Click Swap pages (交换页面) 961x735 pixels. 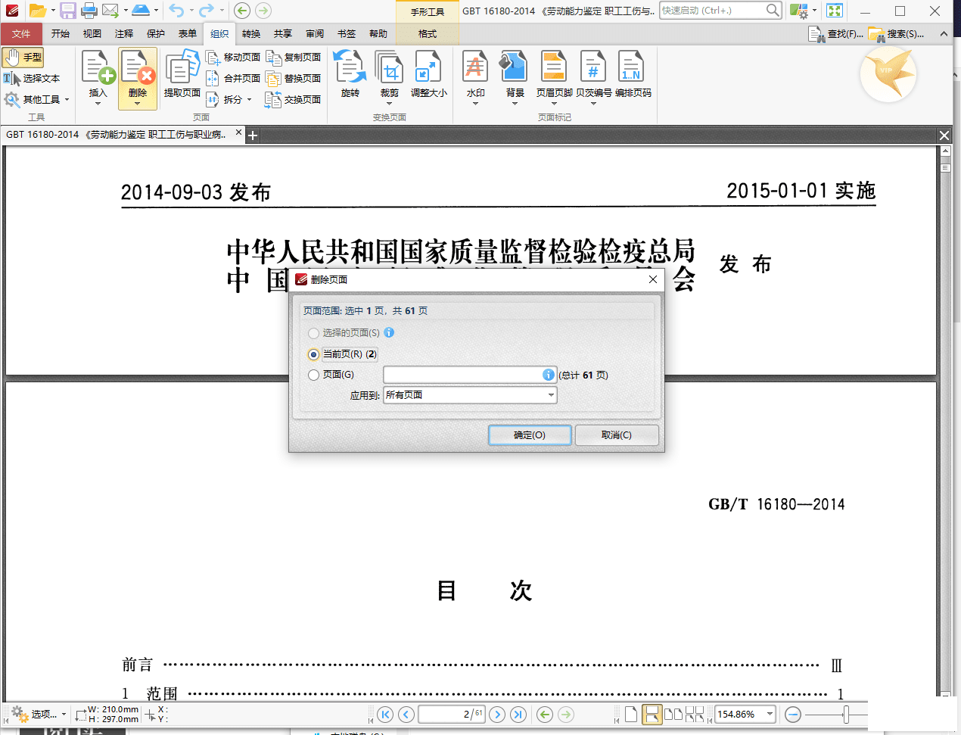point(294,100)
